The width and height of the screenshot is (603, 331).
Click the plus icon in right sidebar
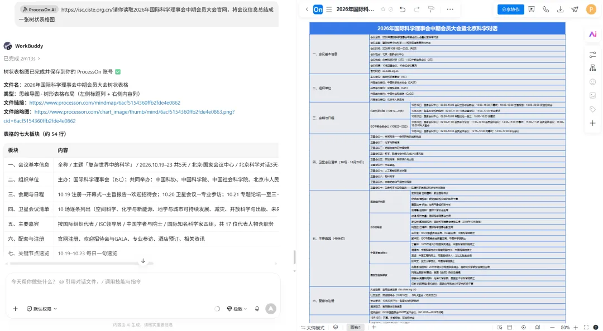point(592,123)
